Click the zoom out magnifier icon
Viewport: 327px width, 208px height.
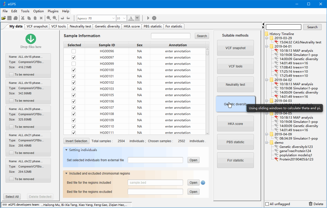click(x=55, y=18)
